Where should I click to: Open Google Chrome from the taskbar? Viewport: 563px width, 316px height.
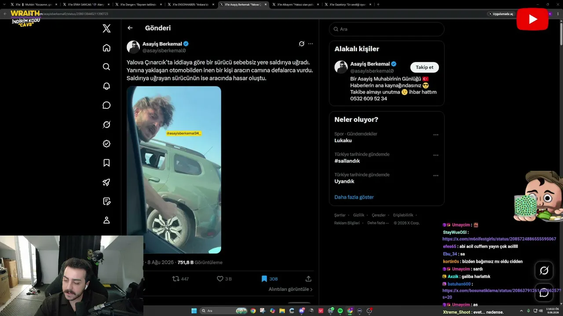point(253,311)
